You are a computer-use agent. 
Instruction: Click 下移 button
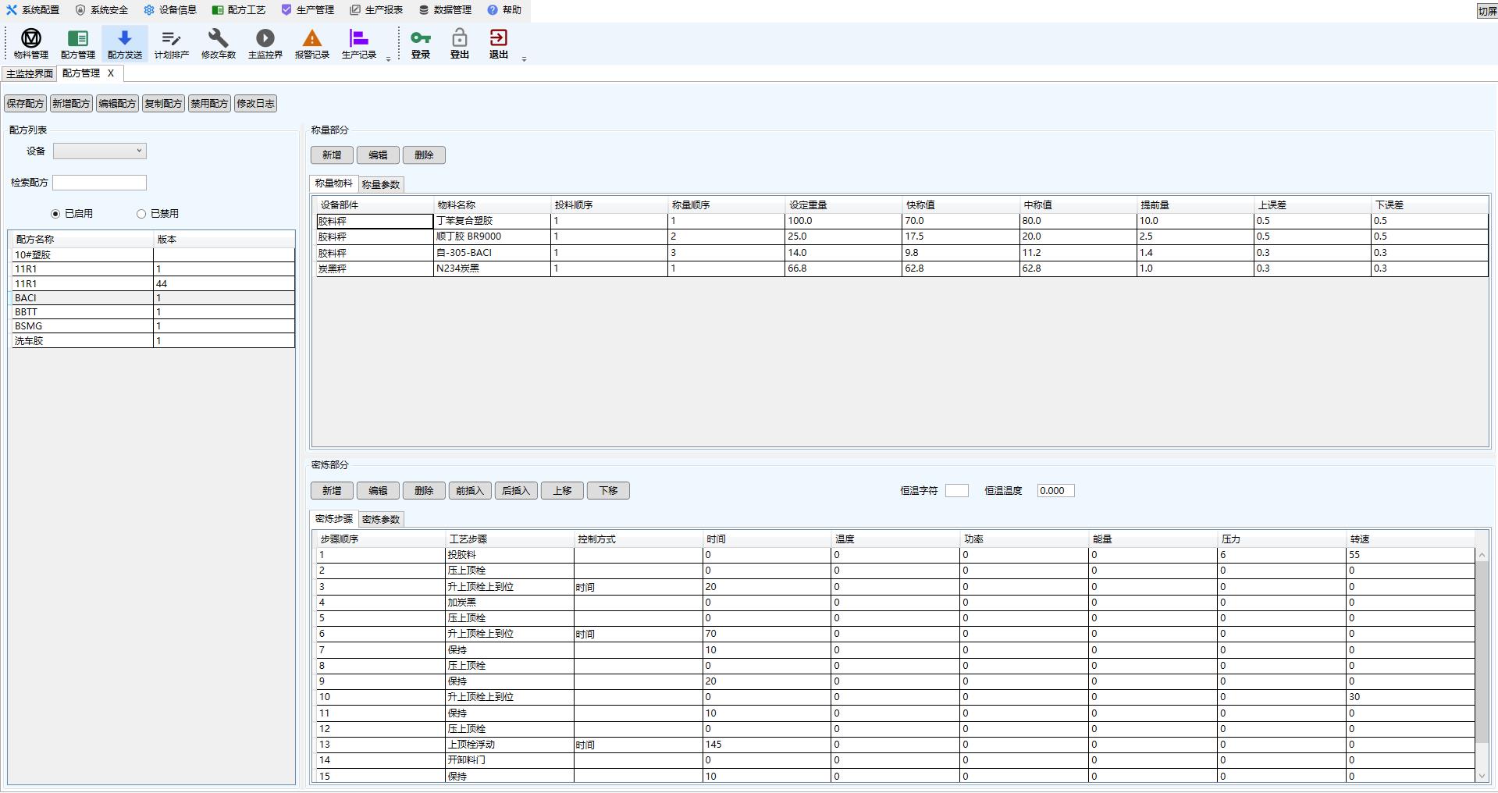tap(608, 491)
